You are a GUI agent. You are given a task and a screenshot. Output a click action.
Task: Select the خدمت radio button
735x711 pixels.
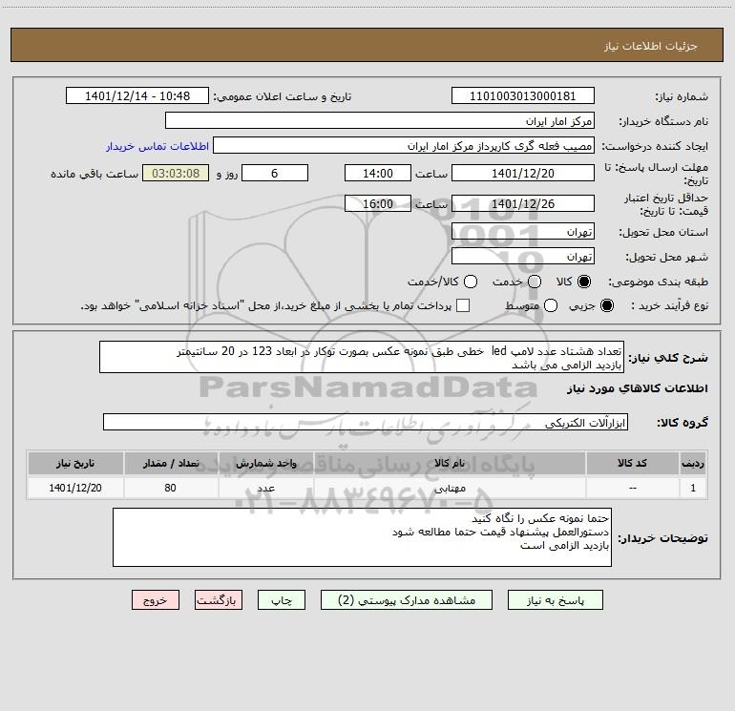tap(535, 282)
